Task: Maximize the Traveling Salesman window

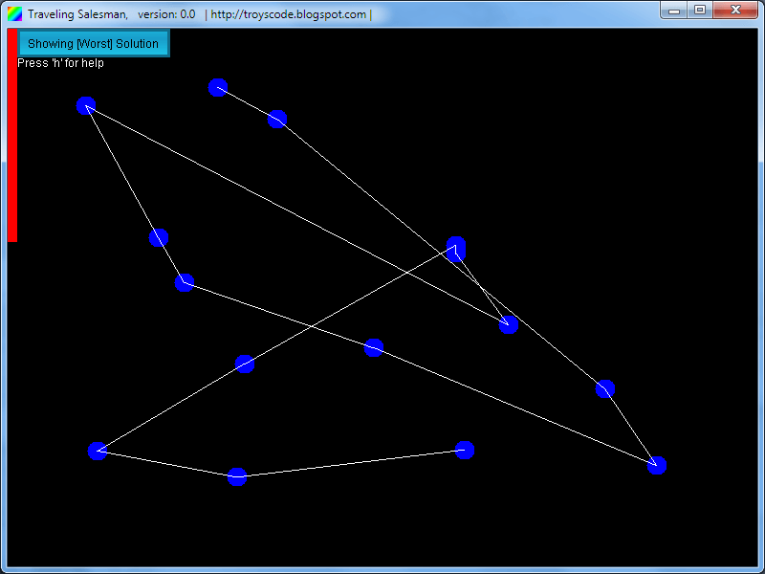Action: click(700, 10)
